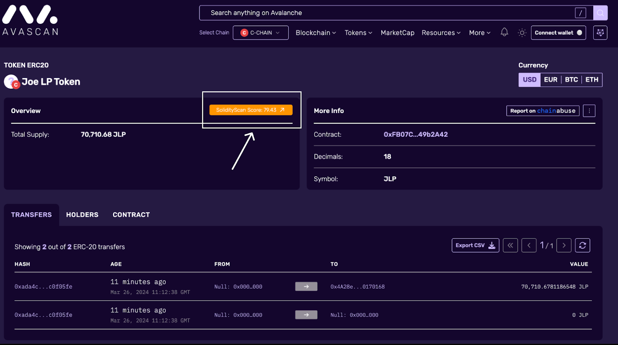Image resolution: width=618 pixels, height=345 pixels.
Task: Open first row hash 0xada4c...c0f05fe
Action: click(43, 287)
